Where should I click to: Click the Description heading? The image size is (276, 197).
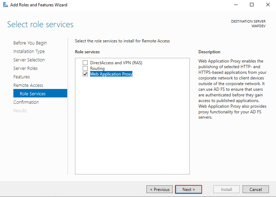pos(209,52)
